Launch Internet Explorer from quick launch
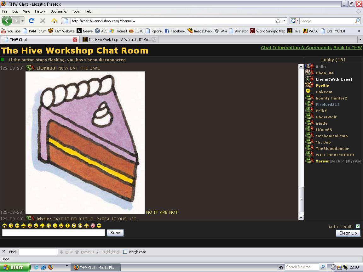The image size is (363, 272). 43,267
